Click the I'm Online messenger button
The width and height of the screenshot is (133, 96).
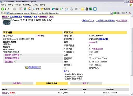[x=33, y=67]
